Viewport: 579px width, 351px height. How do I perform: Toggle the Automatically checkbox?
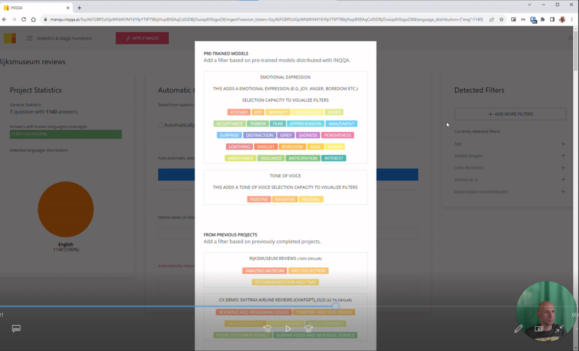(161, 125)
